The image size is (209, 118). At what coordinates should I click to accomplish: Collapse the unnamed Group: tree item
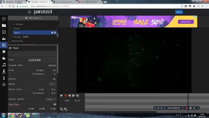tap(14, 24)
